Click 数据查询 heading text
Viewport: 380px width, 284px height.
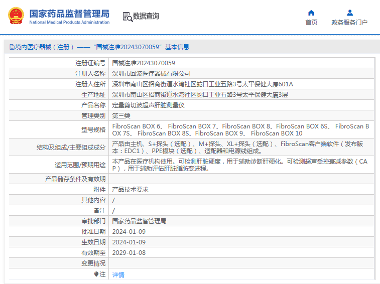pos(146,16)
